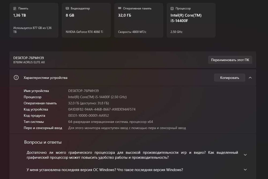Select device name value DESKTOP-76PMH39 in specs
The image size is (268, 179).
tap(83, 91)
